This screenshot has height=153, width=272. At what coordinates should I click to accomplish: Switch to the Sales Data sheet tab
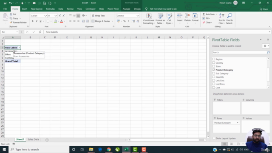coord(33,139)
